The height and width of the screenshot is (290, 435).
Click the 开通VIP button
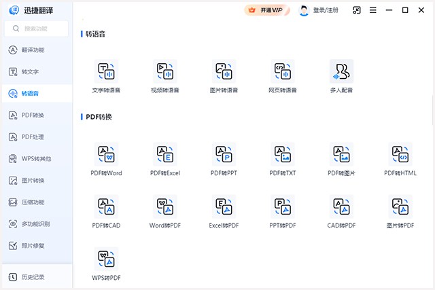click(x=267, y=10)
